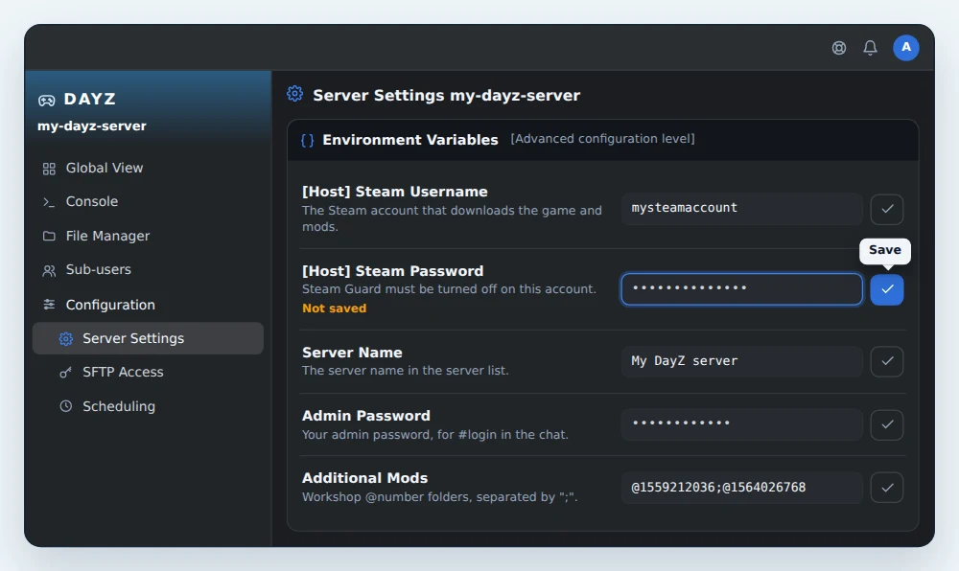Click the Server Settings my-dayz-server heading
The width and height of the screenshot is (959, 571).
[x=447, y=95]
